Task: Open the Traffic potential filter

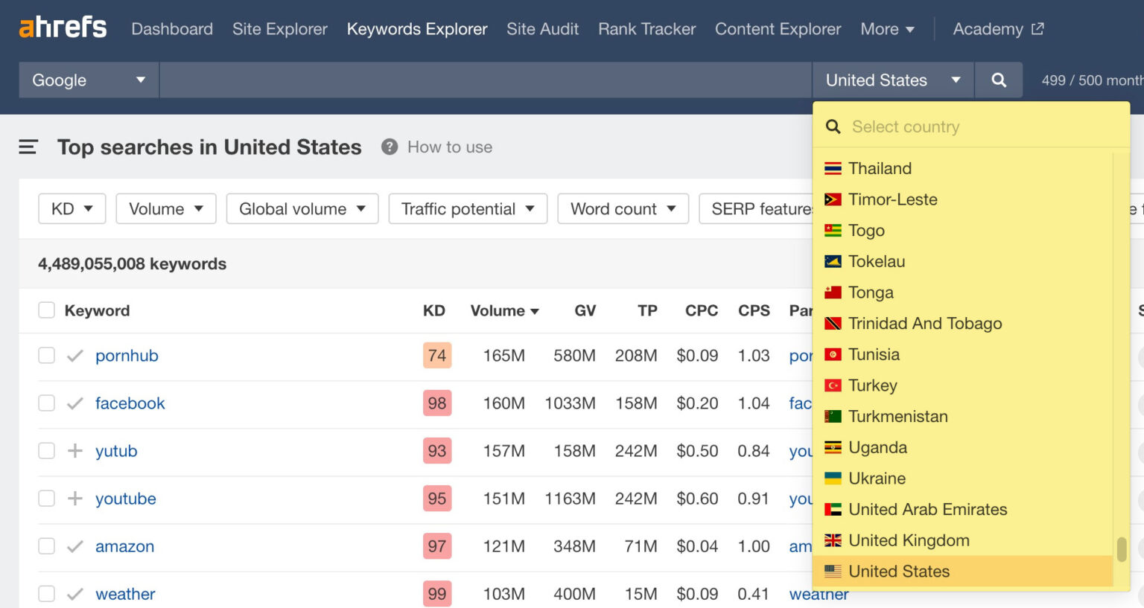Action: 468,209
